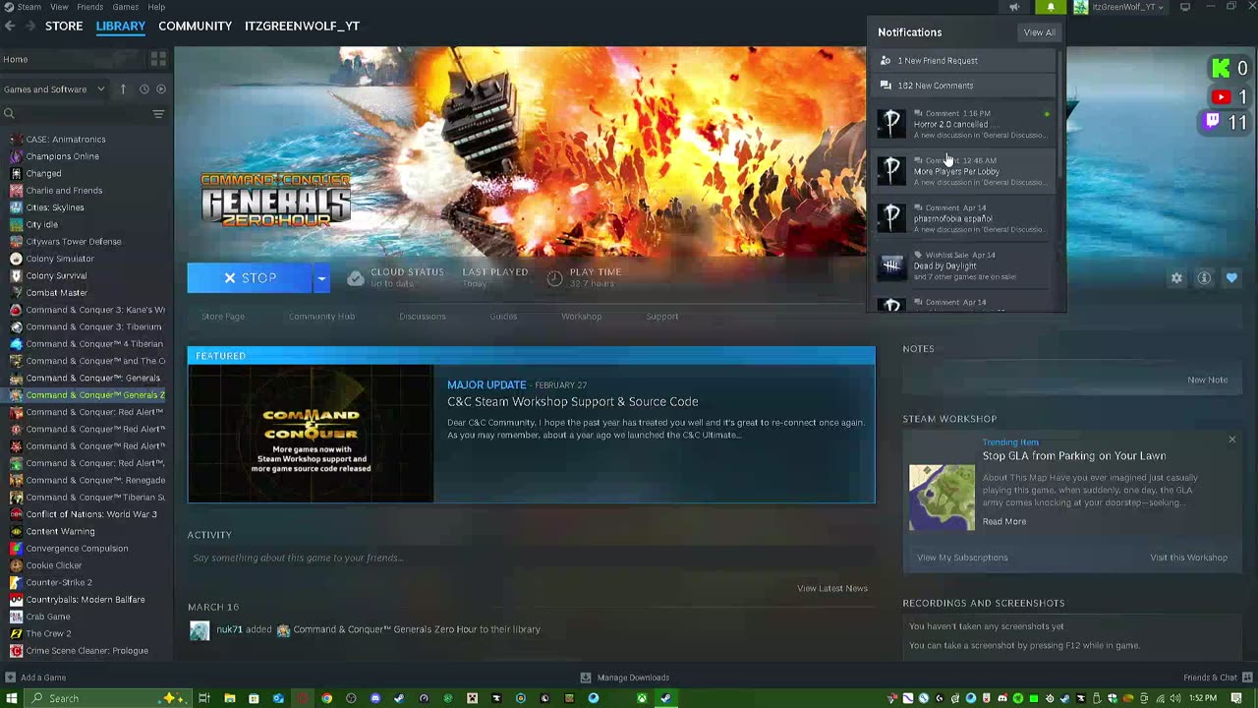The height and width of the screenshot is (708, 1258).
Task: Click the Windows taskbar Search box
Action: point(106,698)
